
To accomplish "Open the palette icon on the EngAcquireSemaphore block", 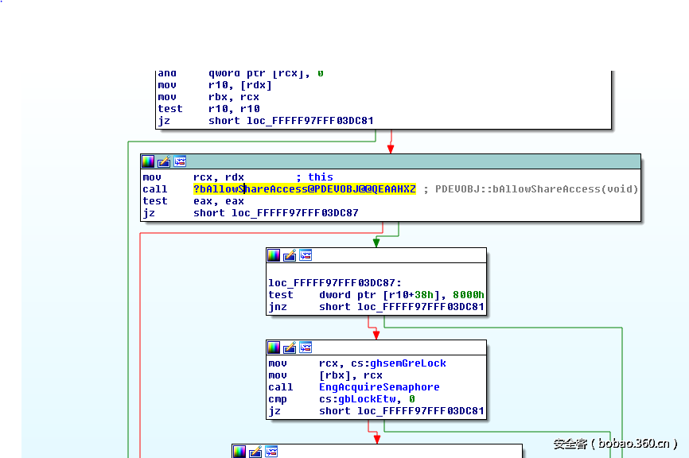I will coord(274,347).
